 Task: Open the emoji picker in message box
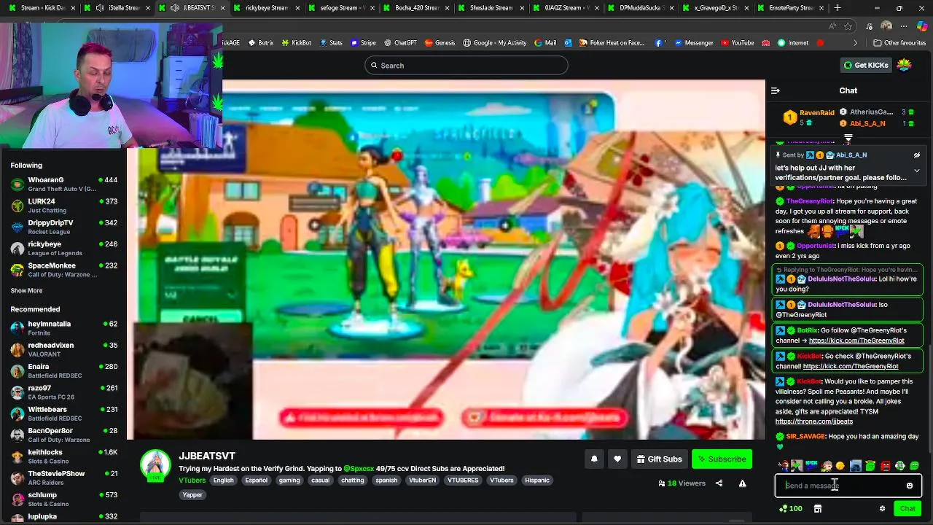tap(910, 486)
